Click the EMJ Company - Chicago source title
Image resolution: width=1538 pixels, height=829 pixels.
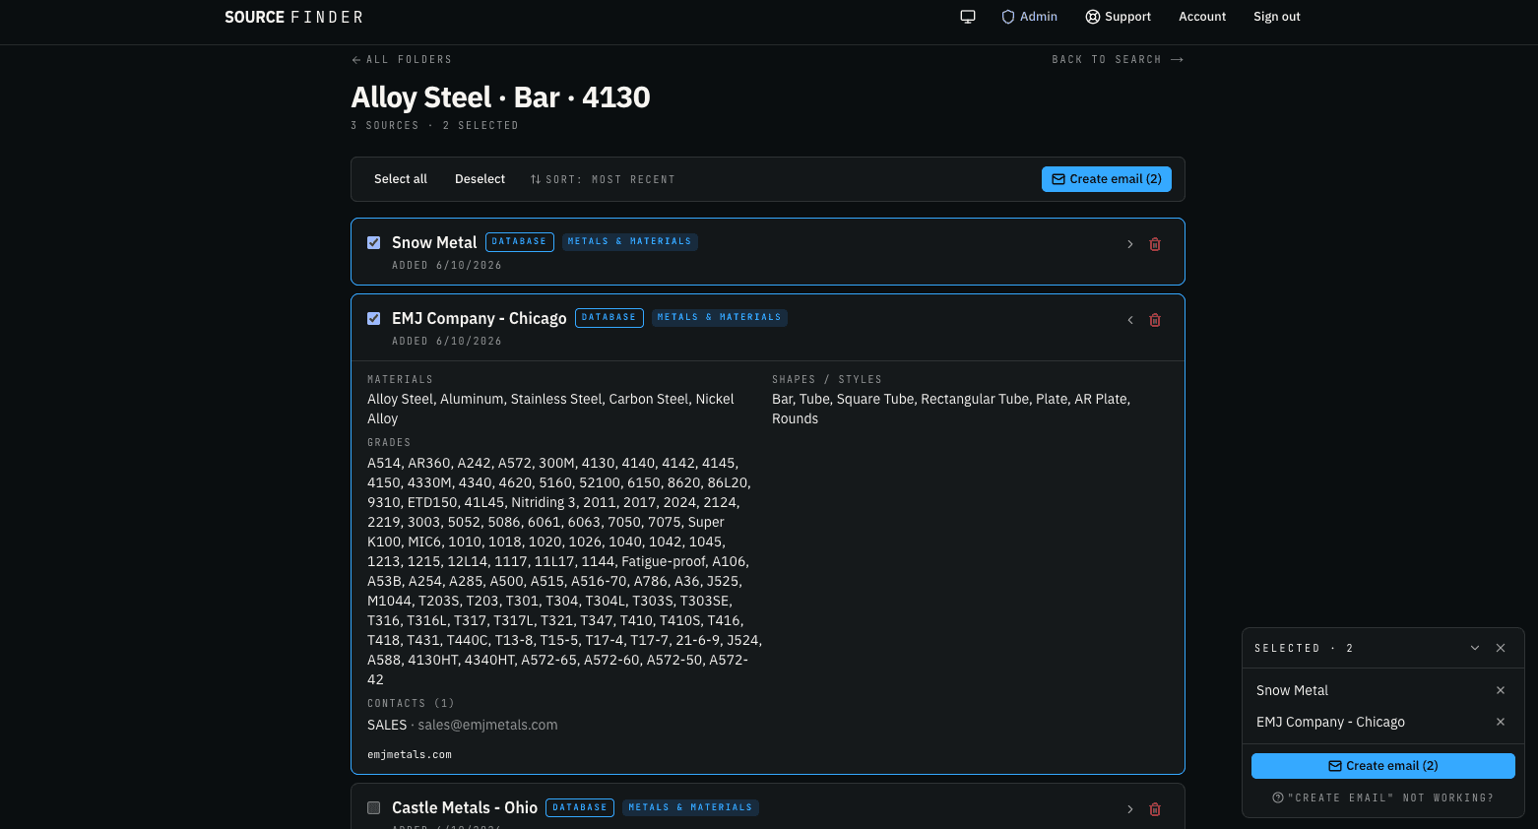pyautogui.click(x=480, y=318)
